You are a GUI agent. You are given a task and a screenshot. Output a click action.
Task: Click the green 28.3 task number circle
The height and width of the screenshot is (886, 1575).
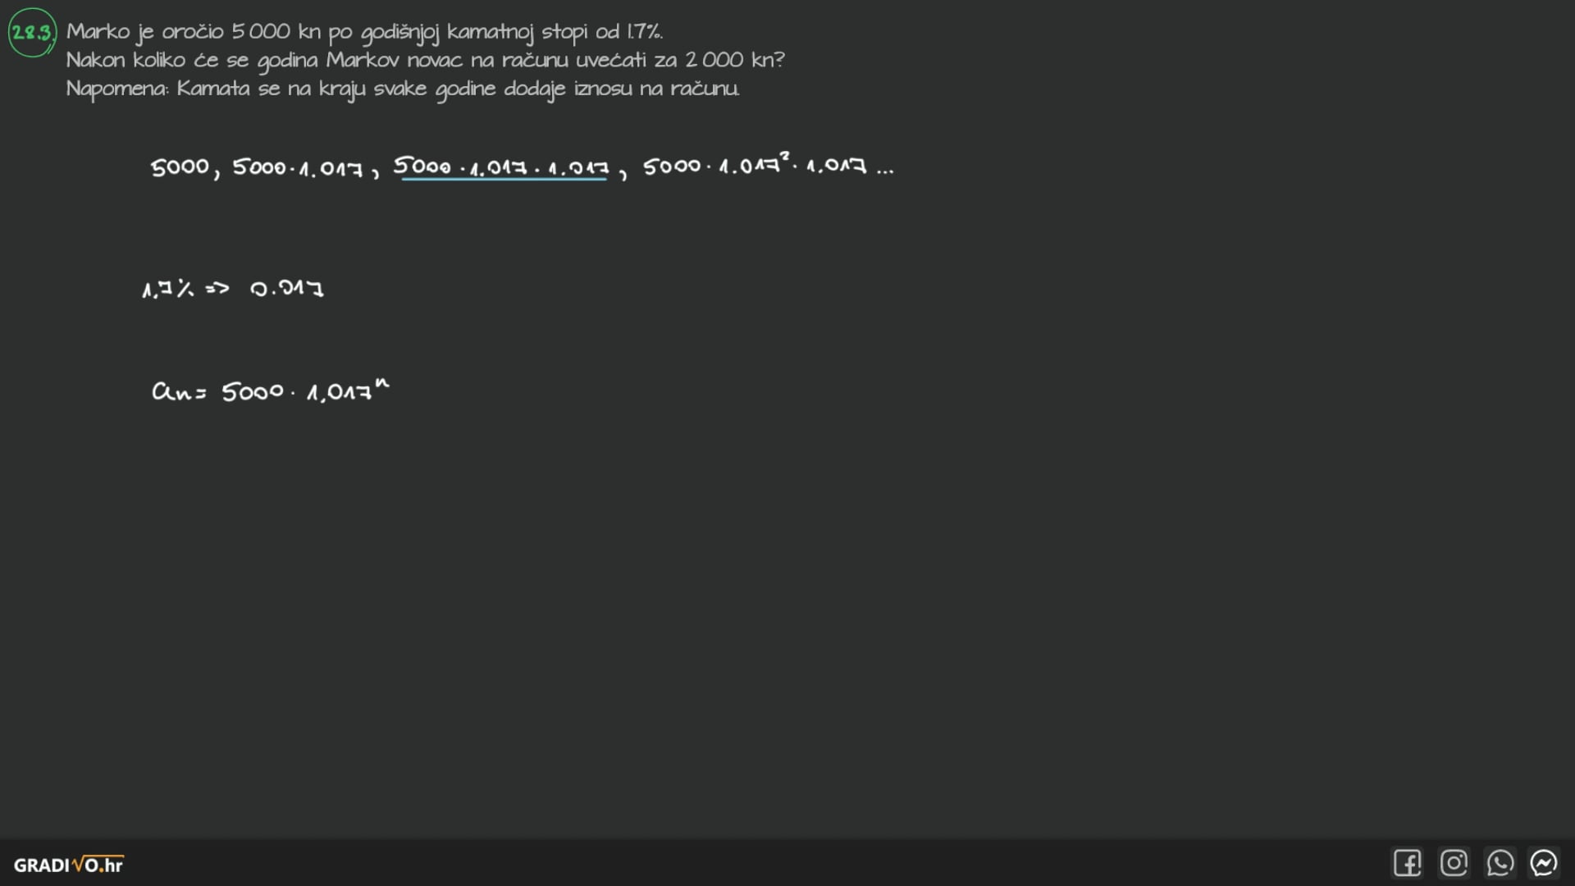[32, 33]
